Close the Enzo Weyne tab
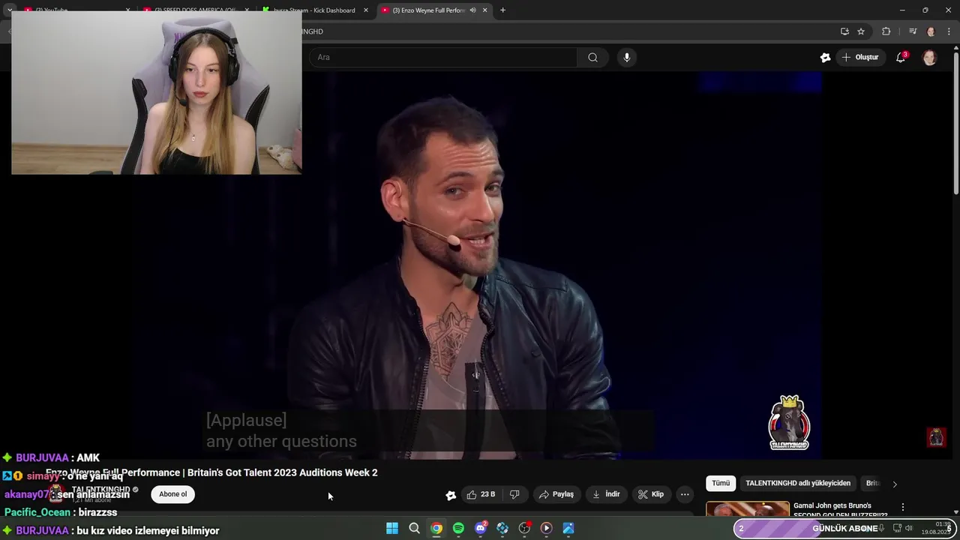This screenshot has width=960, height=540. tap(485, 10)
